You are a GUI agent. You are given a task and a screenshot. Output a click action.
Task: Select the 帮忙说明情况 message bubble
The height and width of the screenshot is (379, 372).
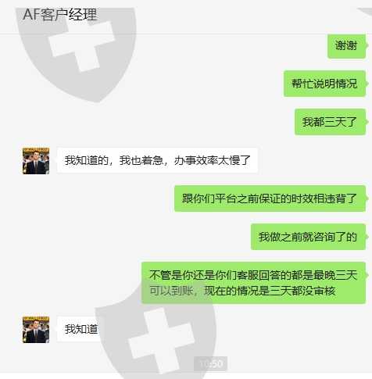(x=324, y=84)
